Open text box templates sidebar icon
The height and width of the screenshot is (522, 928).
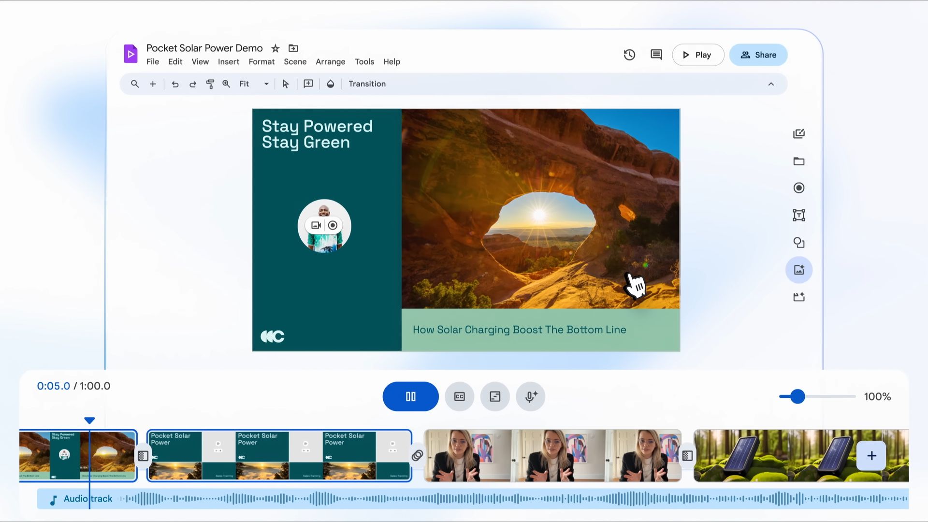tap(798, 215)
